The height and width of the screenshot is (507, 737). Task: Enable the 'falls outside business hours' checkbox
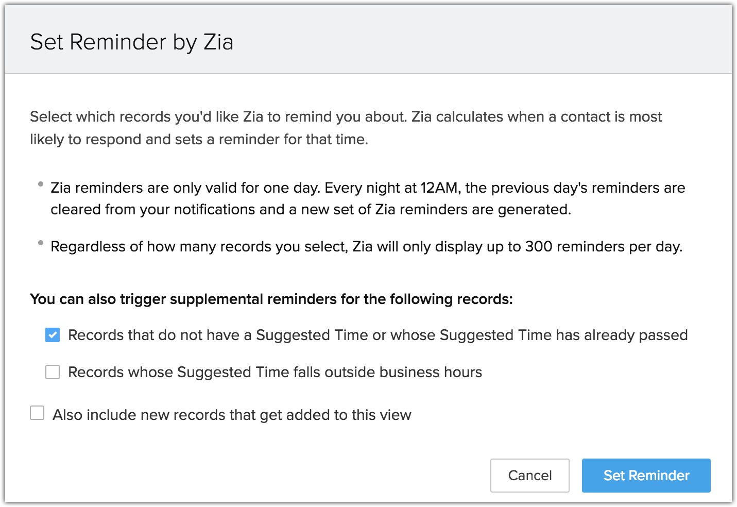pyautogui.click(x=53, y=372)
